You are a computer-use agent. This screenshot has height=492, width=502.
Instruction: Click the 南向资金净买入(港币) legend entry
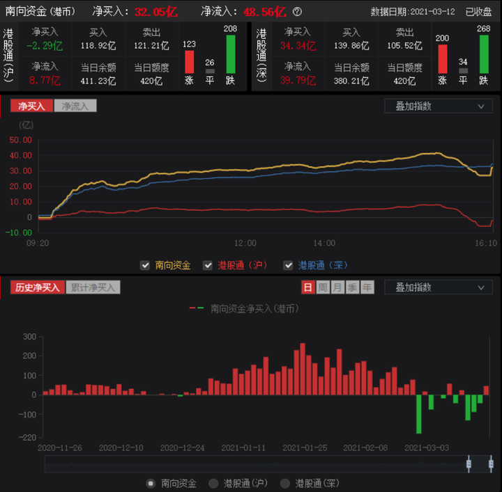244,308
